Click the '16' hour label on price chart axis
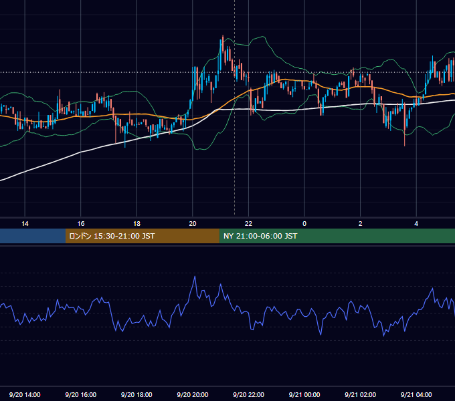This screenshot has height=401, width=455. [x=81, y=224]
